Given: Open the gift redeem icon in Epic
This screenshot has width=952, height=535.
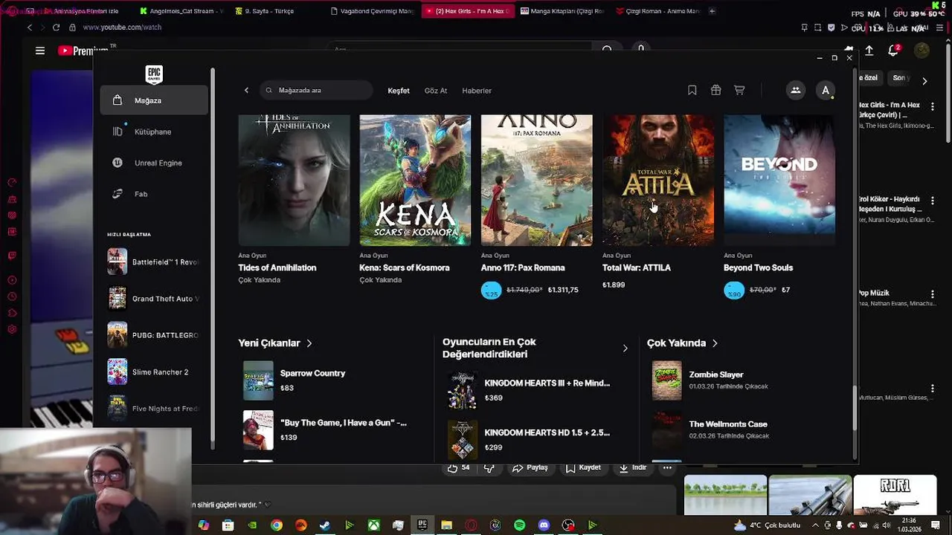Looking at the screenshot, I should (x=715, y=90).
